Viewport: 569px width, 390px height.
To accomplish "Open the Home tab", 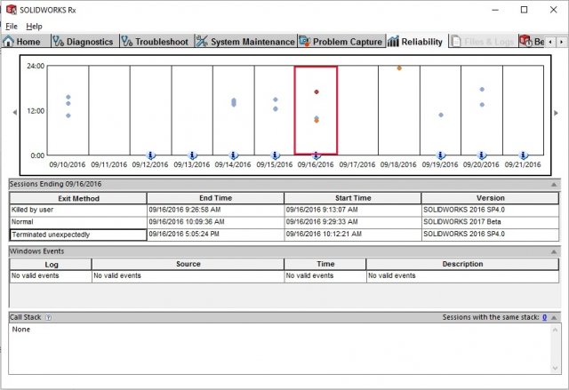I will pos(21,42).
